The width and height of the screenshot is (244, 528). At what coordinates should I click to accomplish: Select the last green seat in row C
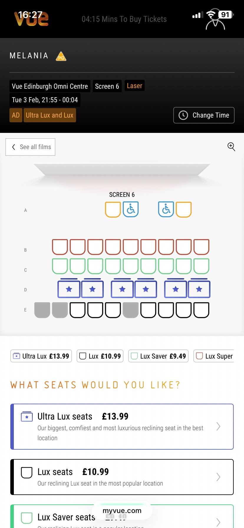coord(202,266)
